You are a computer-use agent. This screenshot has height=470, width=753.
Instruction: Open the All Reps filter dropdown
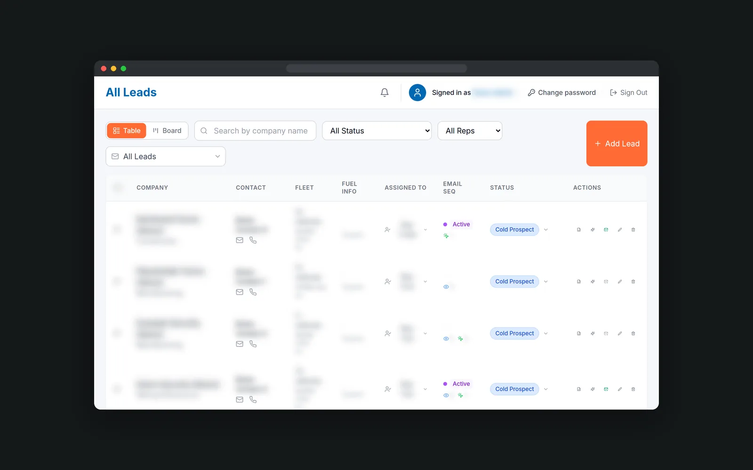tap(470, 131)
